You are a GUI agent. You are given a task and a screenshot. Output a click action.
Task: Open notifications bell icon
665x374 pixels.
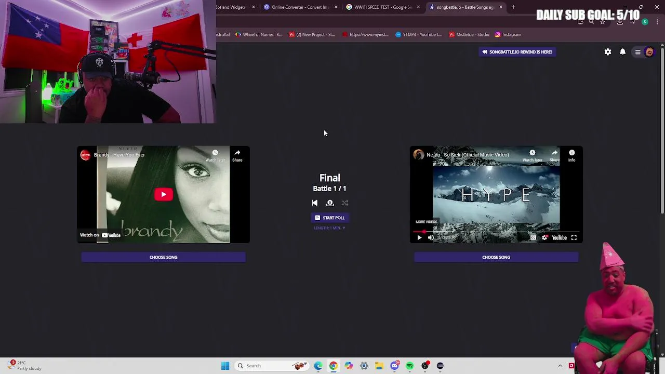tap(622, 52)
